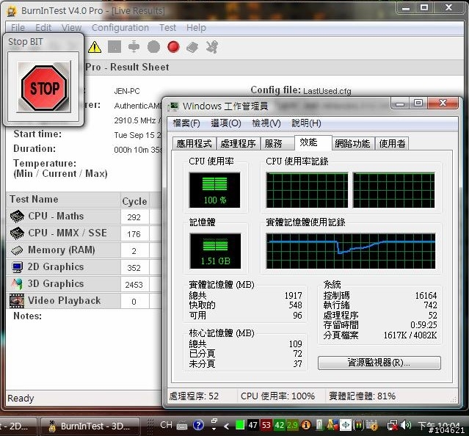Click the grayed book icon in BurnInTest toolbar
The image size is (469, 436).
[x=192, y=47]
